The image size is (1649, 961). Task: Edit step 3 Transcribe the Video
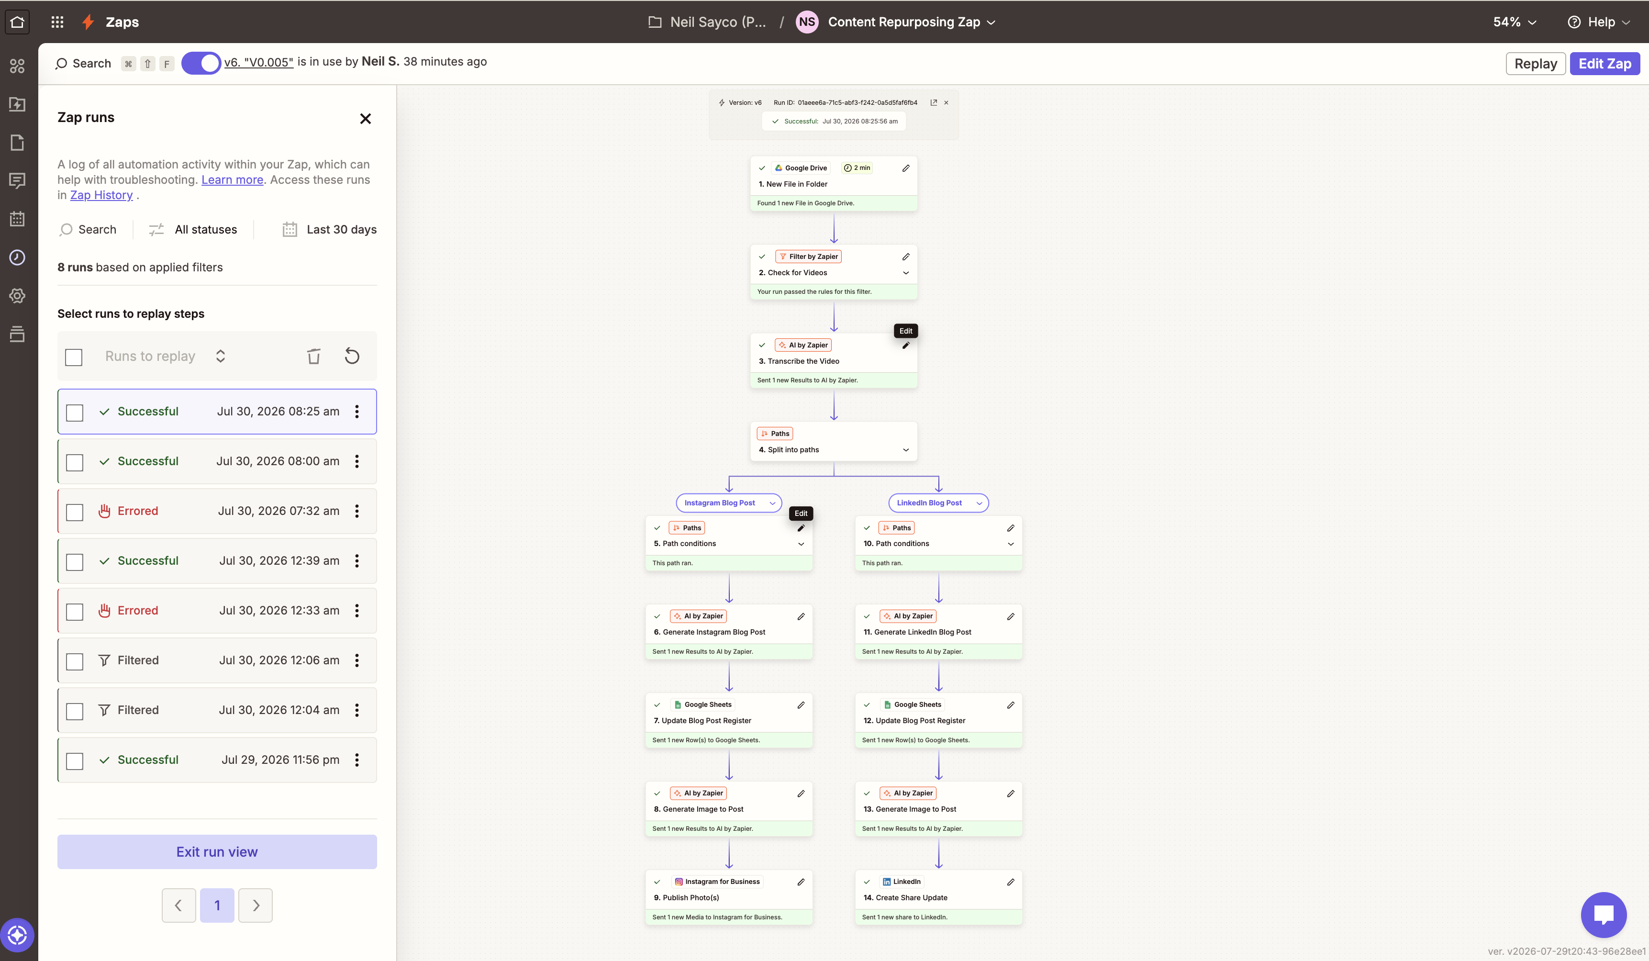coord(906,345)
